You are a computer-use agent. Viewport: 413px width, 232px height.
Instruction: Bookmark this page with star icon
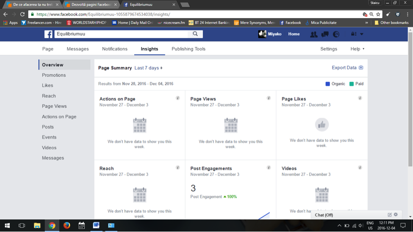[x=378, y=14]
